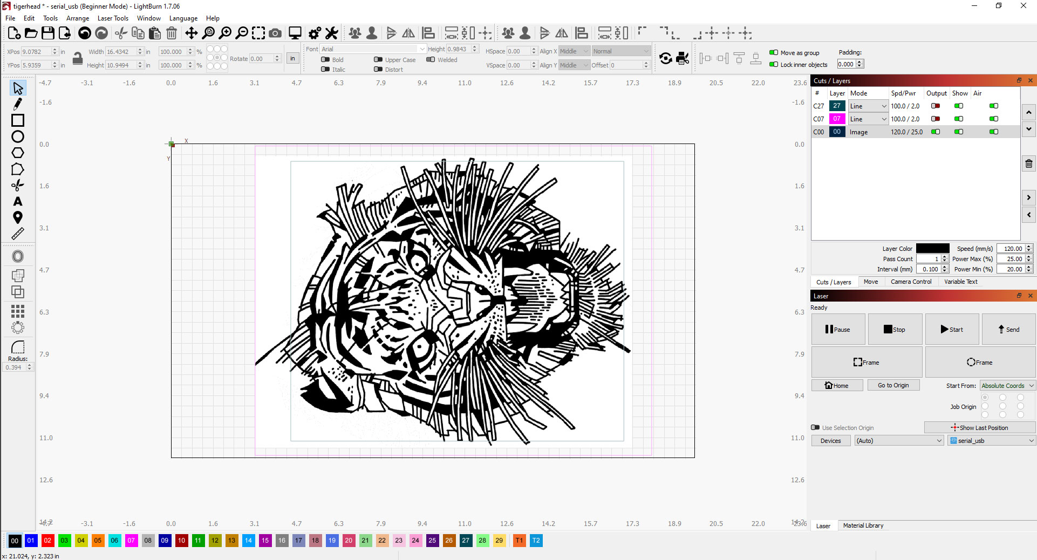
Task: Open the serial_usb device dropdown
Action: pos(992,441)
